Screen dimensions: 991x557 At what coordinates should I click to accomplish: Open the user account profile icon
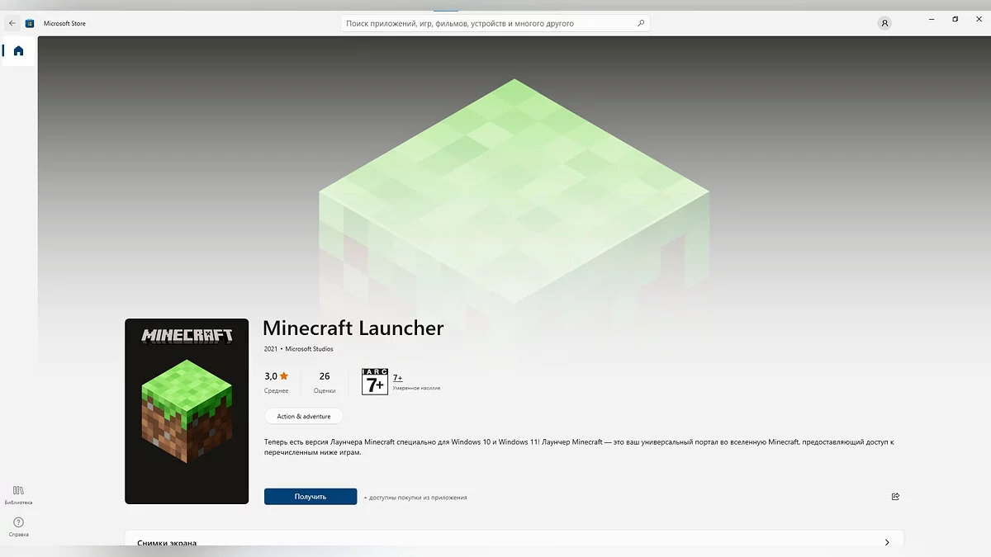pos(884,23)
